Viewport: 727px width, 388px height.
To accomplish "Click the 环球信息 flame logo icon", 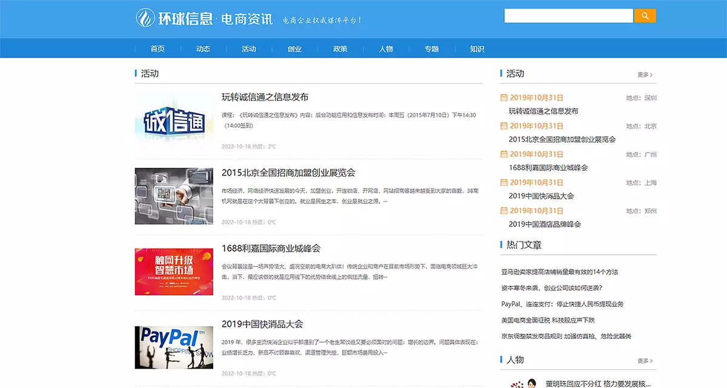I will coord(145,18).
